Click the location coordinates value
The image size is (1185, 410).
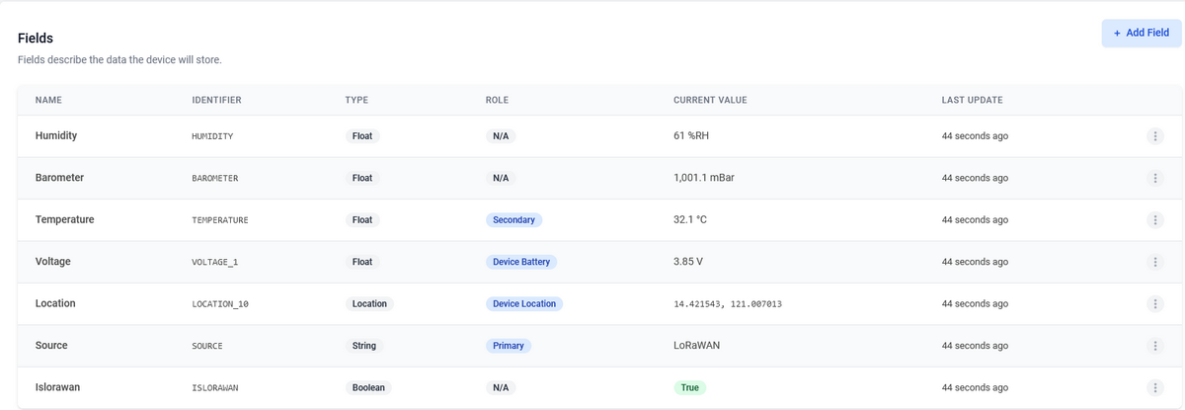[x=728, y=304]
